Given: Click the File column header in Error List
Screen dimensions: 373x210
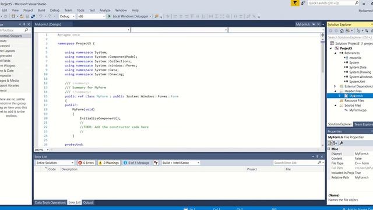Looking at the screenshot, I should [x=288, y=169].
